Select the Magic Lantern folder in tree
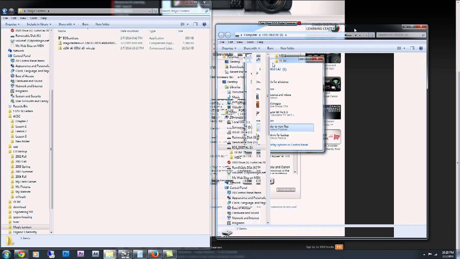This screenshot has width=460, height=259. (x=22, y=227)
